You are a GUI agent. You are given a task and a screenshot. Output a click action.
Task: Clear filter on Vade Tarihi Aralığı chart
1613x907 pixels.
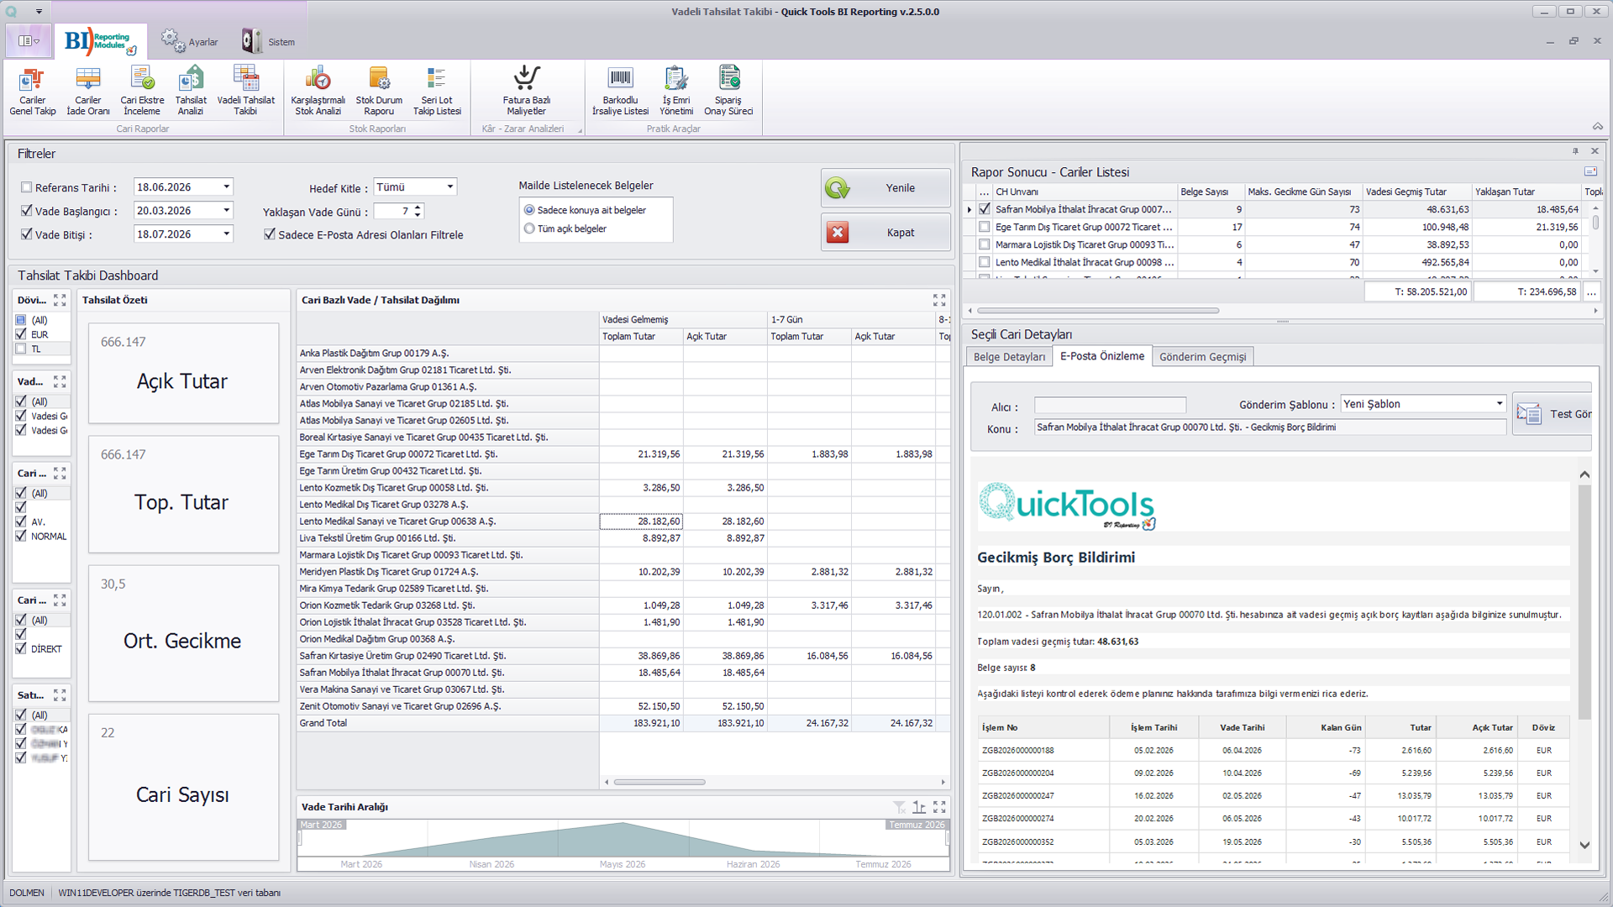click(x=899, y=807)
